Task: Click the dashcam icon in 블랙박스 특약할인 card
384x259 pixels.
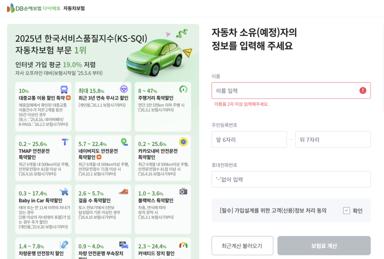Action: [x=183, y=191]
